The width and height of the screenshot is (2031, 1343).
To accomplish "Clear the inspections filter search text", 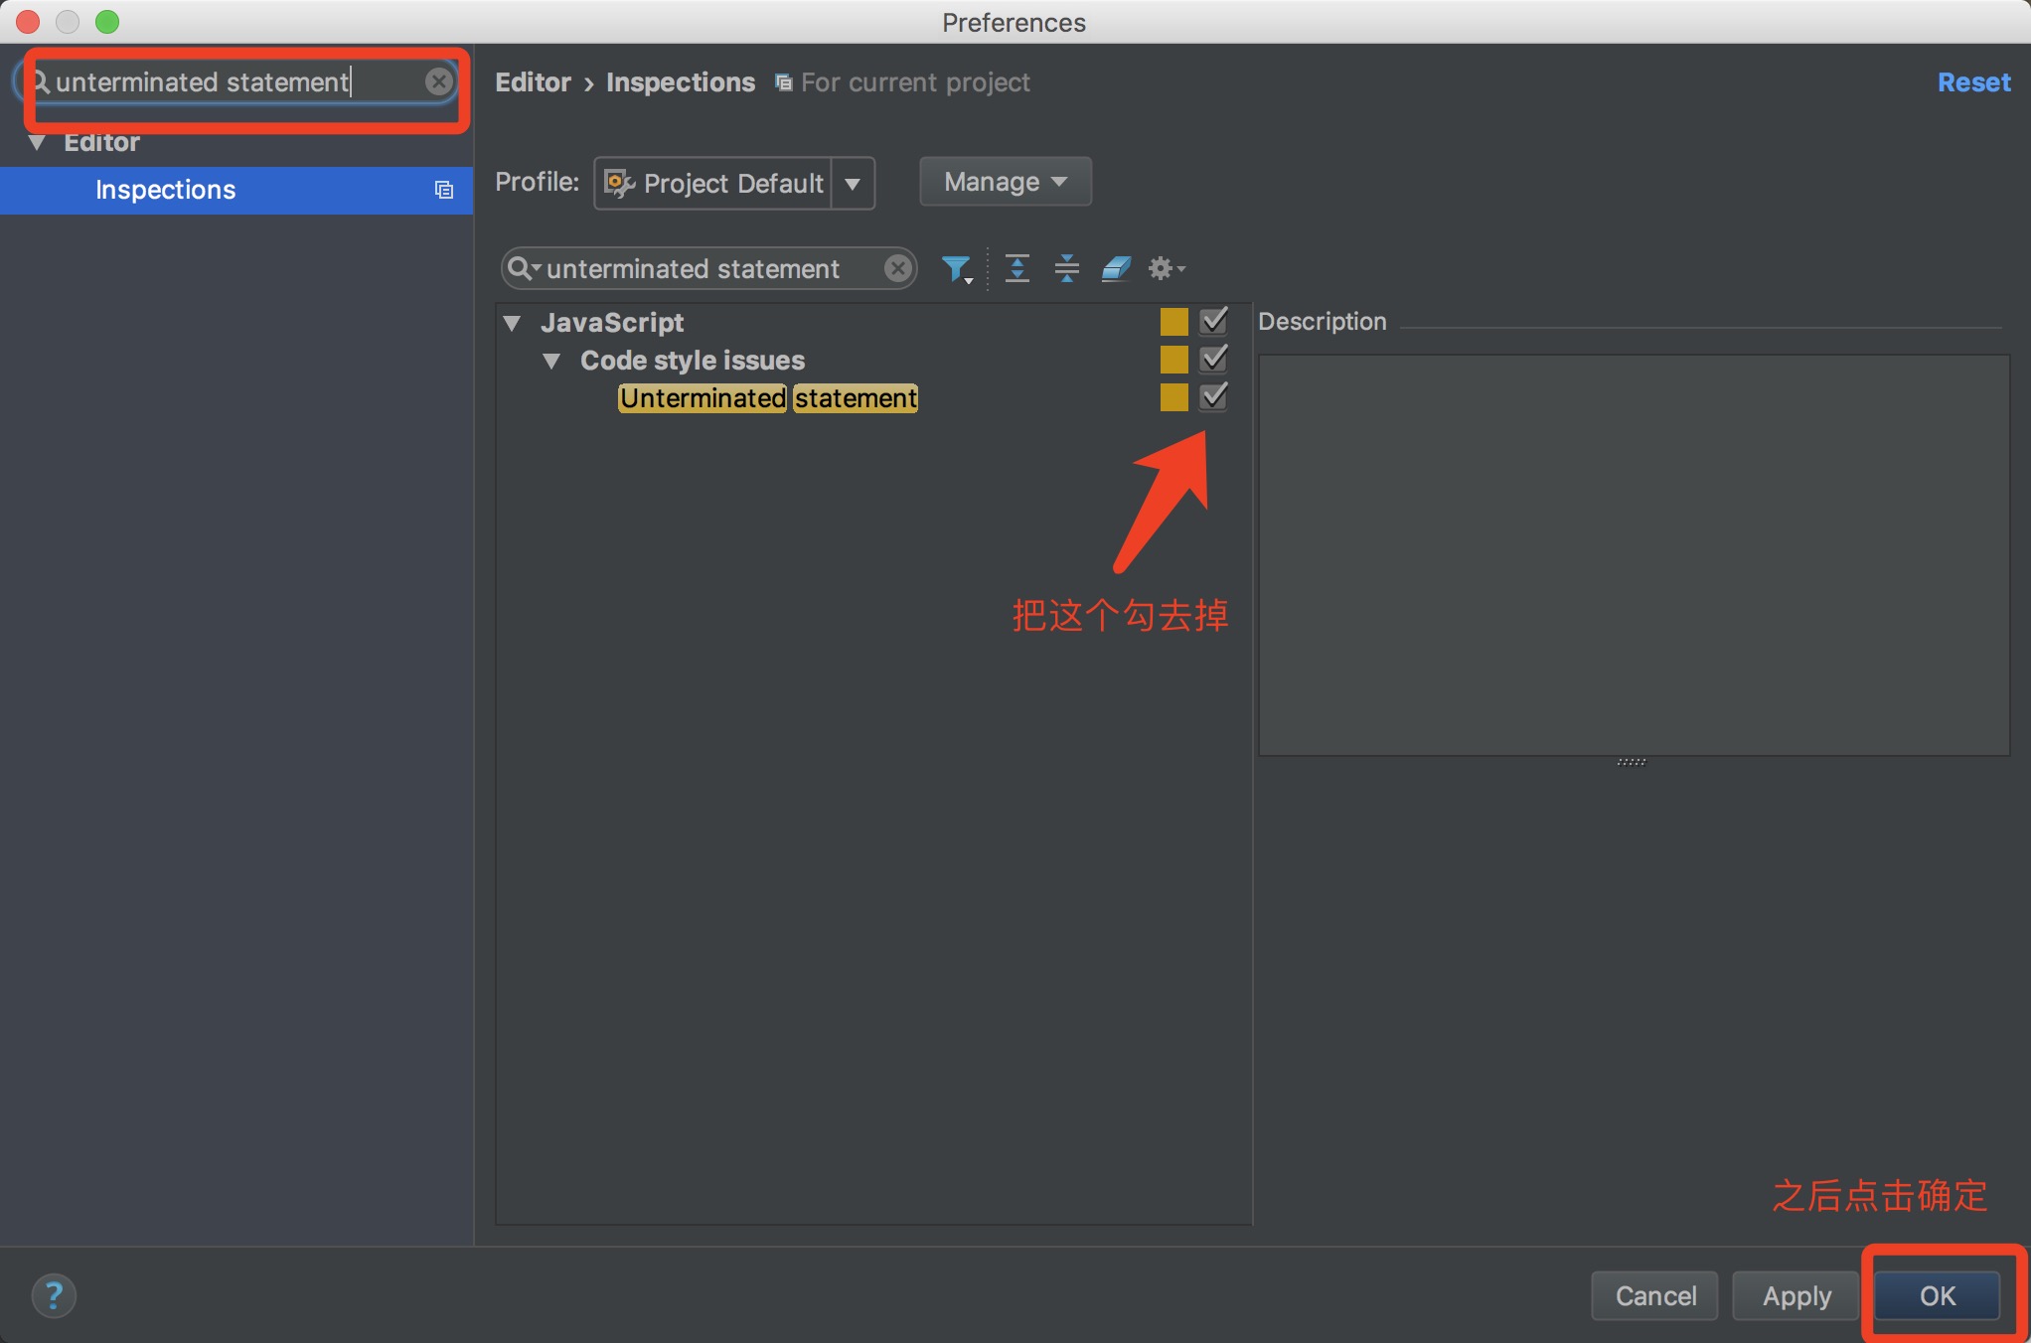I will pos(897,268).
